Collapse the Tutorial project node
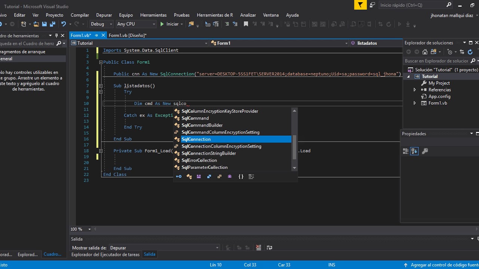 coord(408,77)
